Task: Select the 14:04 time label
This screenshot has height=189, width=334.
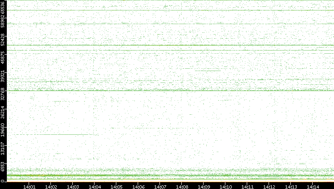Action: 95,187
